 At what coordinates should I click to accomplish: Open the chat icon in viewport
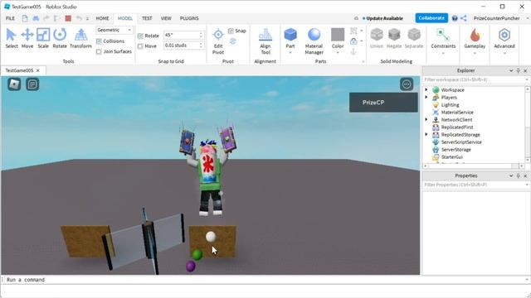(x=32, y=84)
